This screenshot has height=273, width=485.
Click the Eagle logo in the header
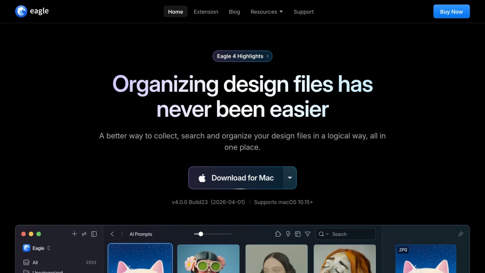[x=32, y=11]
